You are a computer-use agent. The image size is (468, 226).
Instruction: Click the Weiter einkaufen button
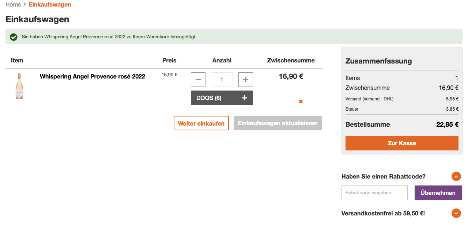(x=201, y=123)
